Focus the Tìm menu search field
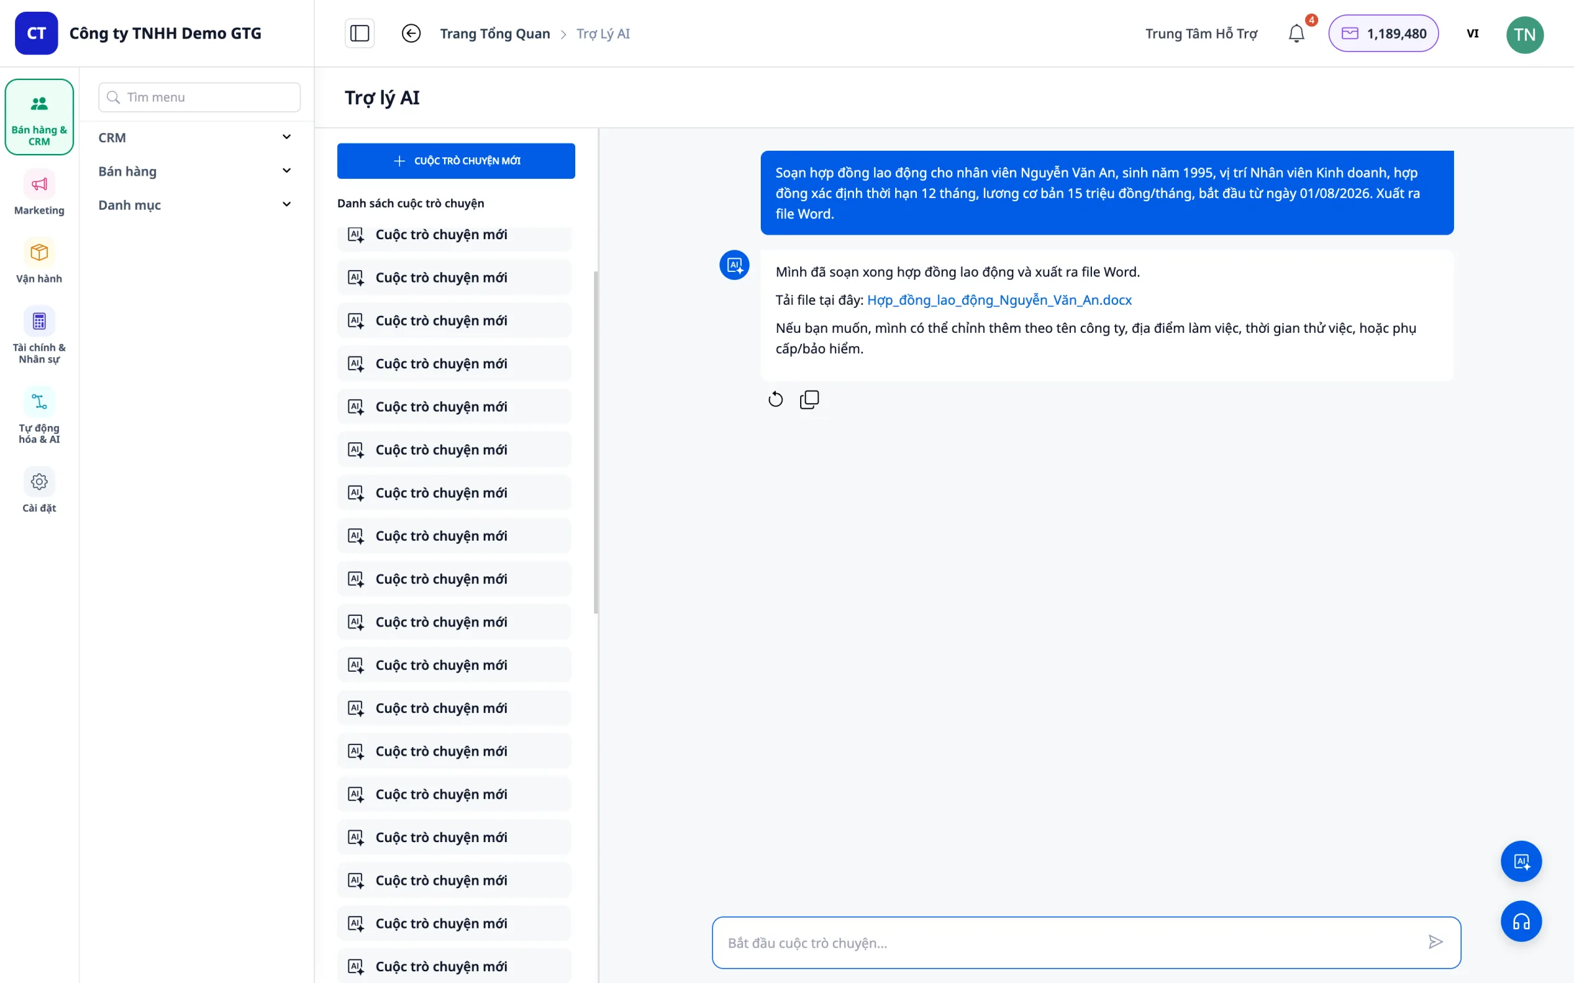Image resolution: width=1574 pixels, height=983 pixels. click(199, 97)
